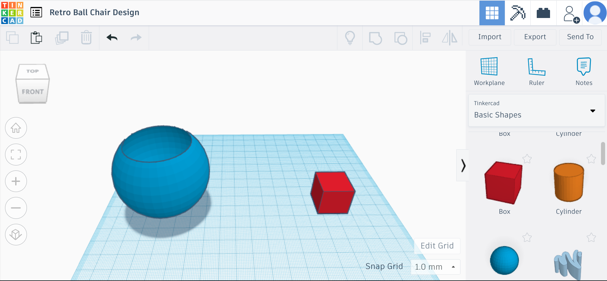Click the Export button

[535, 37]
